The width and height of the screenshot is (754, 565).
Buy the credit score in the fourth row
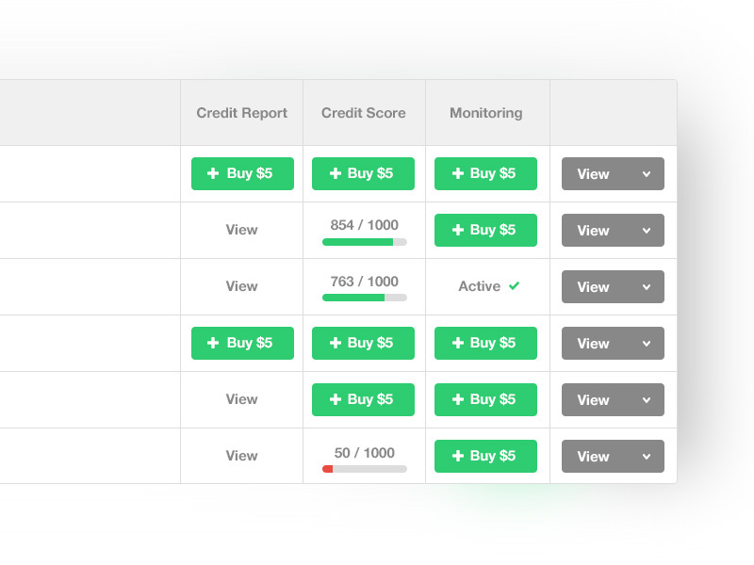(x=363, y=343)
